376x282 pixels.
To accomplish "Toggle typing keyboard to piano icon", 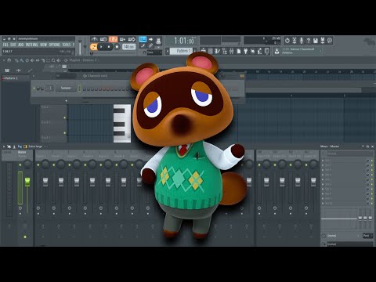I will pos(143,39).
